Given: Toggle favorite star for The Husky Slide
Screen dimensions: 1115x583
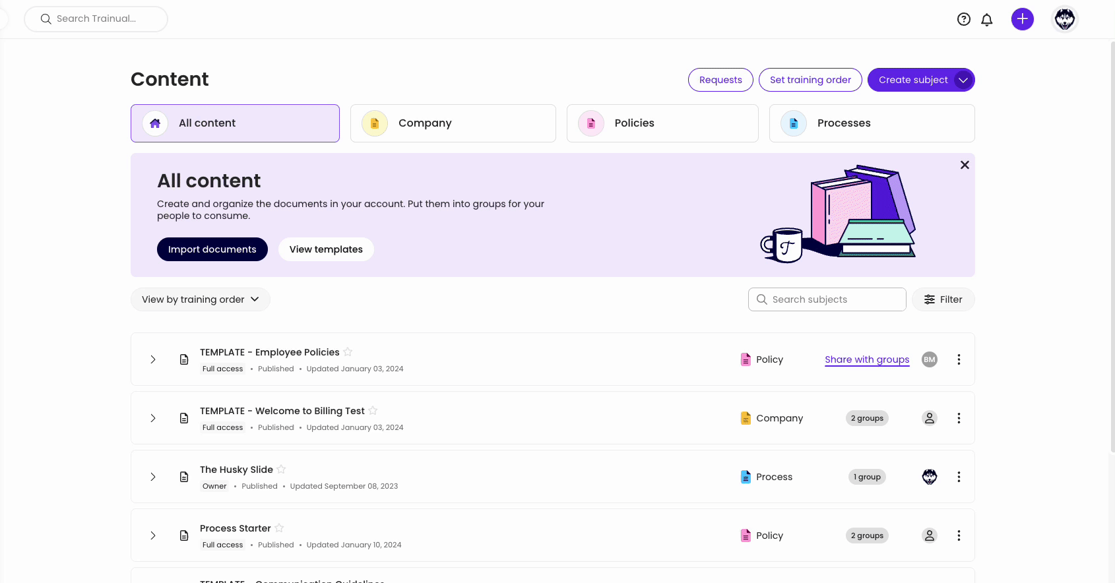Looking at the screenshot, I should tap(281, 469).
